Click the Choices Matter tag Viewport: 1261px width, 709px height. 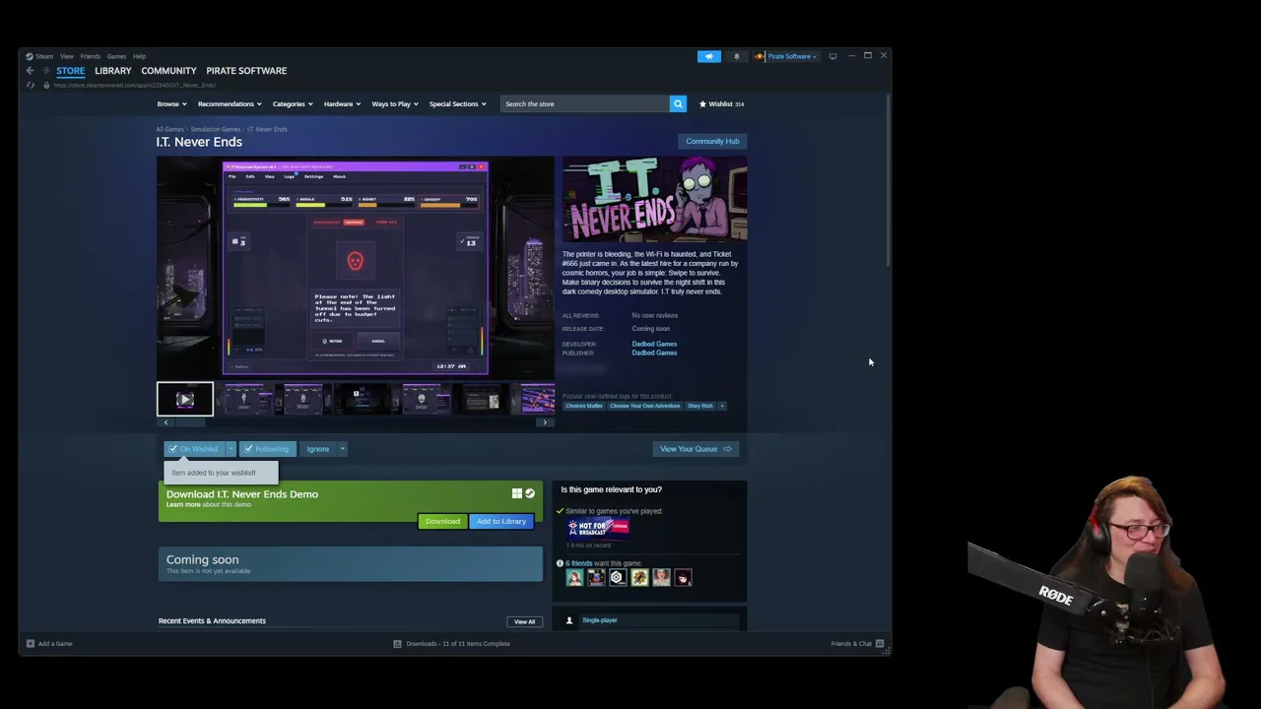pyautogui.click(x=583, y=406)
